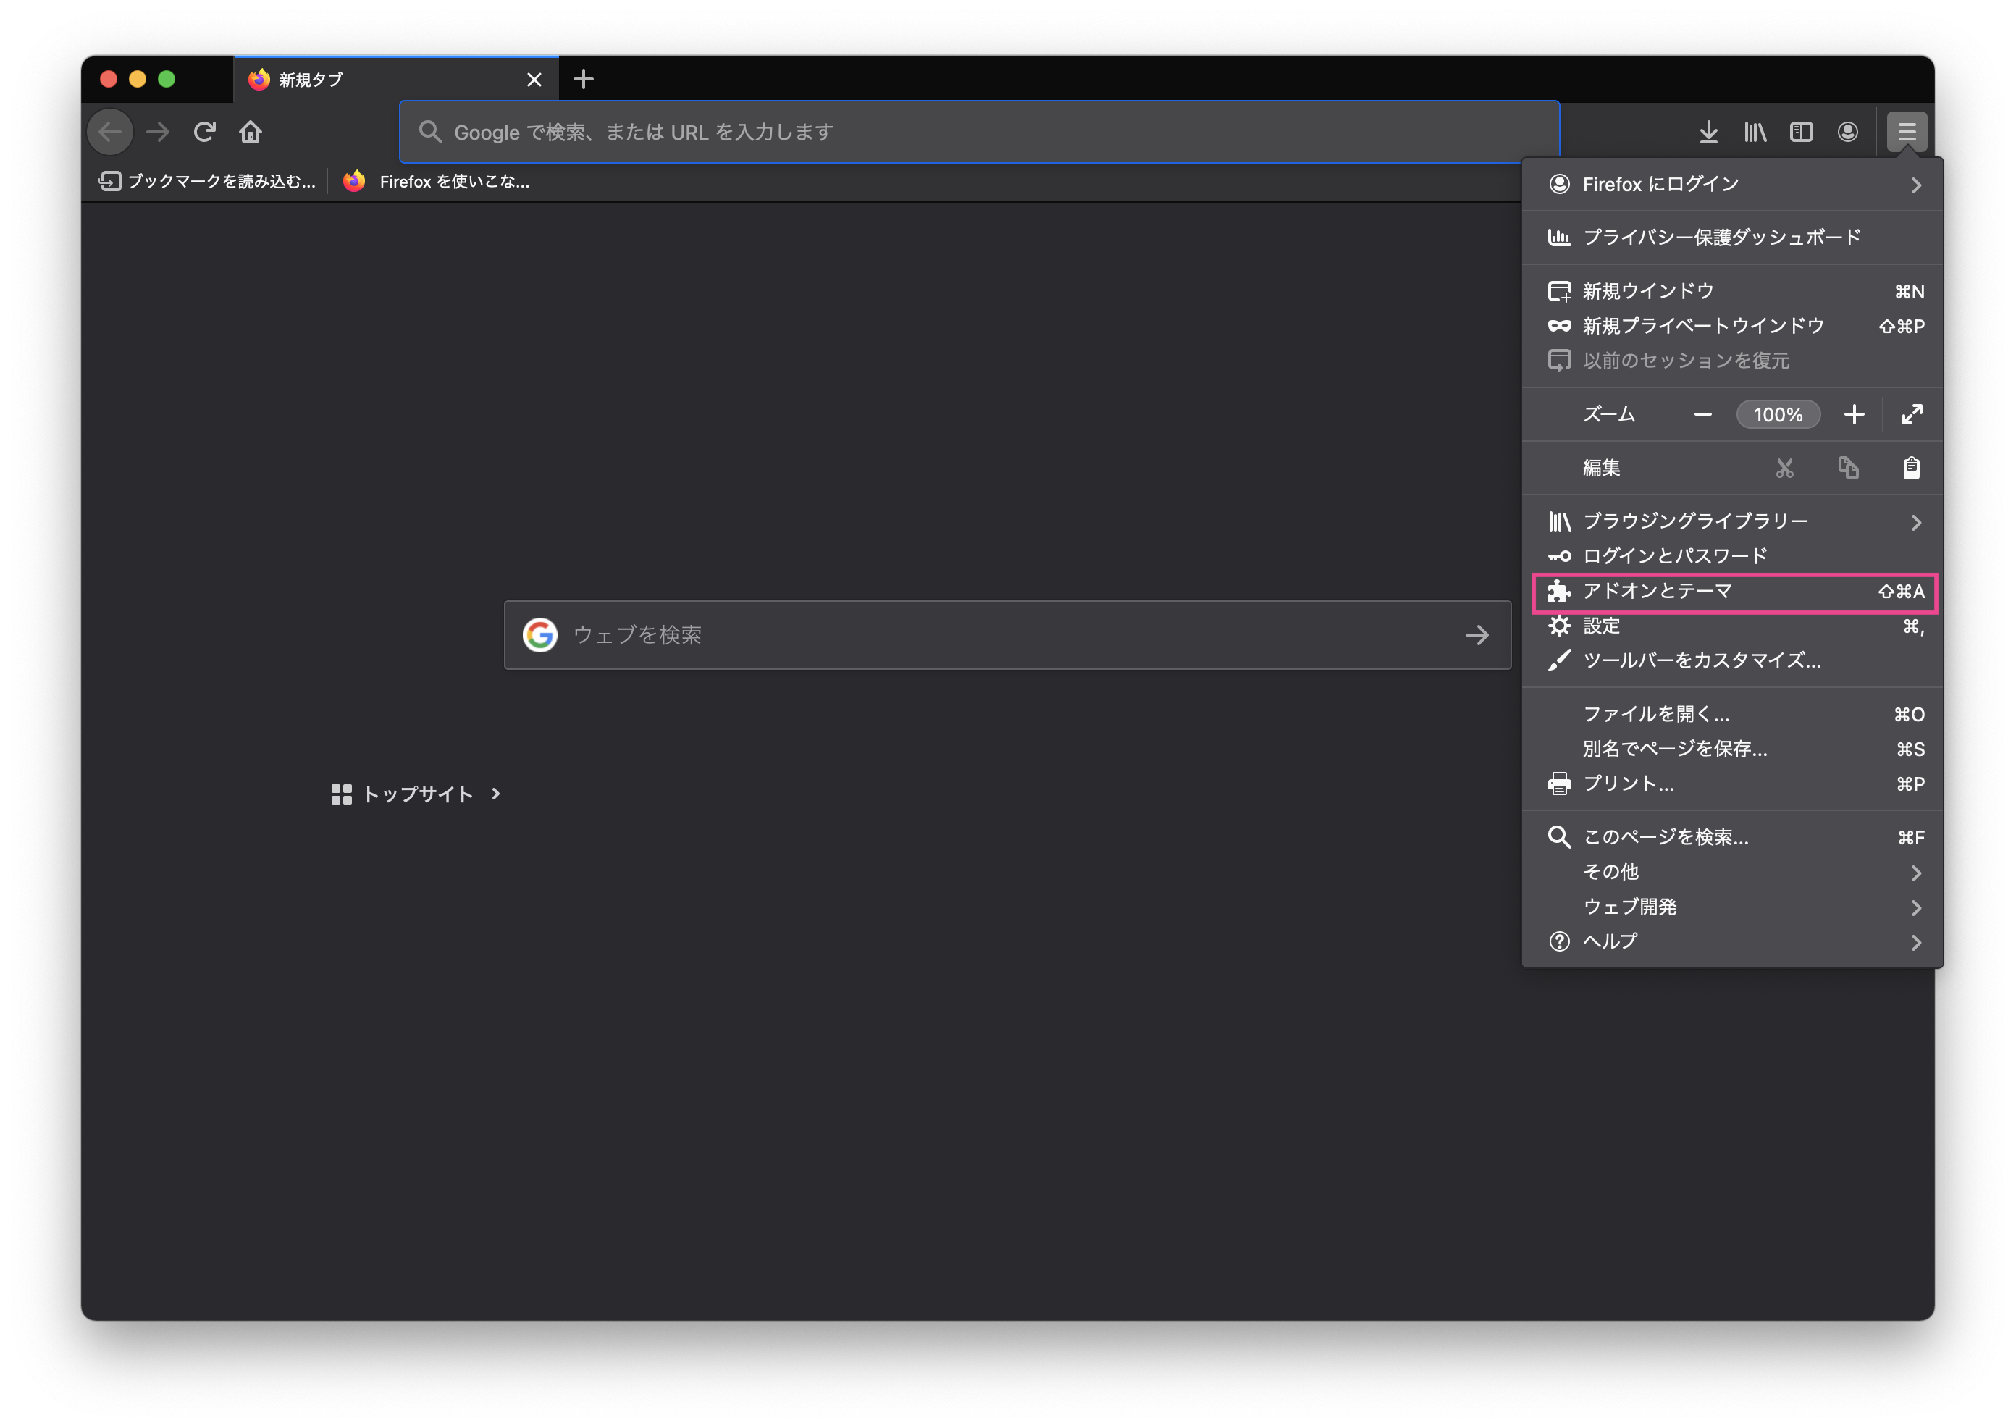Click the ウェブを検索 search box
Image resolution: width=2016 pixels, height=1428 pixels.
(x=1007, y=635)
